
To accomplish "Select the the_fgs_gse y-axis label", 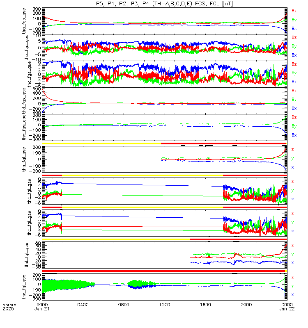I will pyautogui.click(x=24, y=128).
